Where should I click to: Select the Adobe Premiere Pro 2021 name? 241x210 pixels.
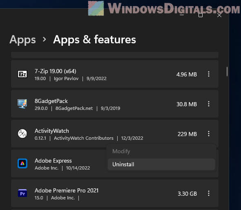(x=67, y=191)
